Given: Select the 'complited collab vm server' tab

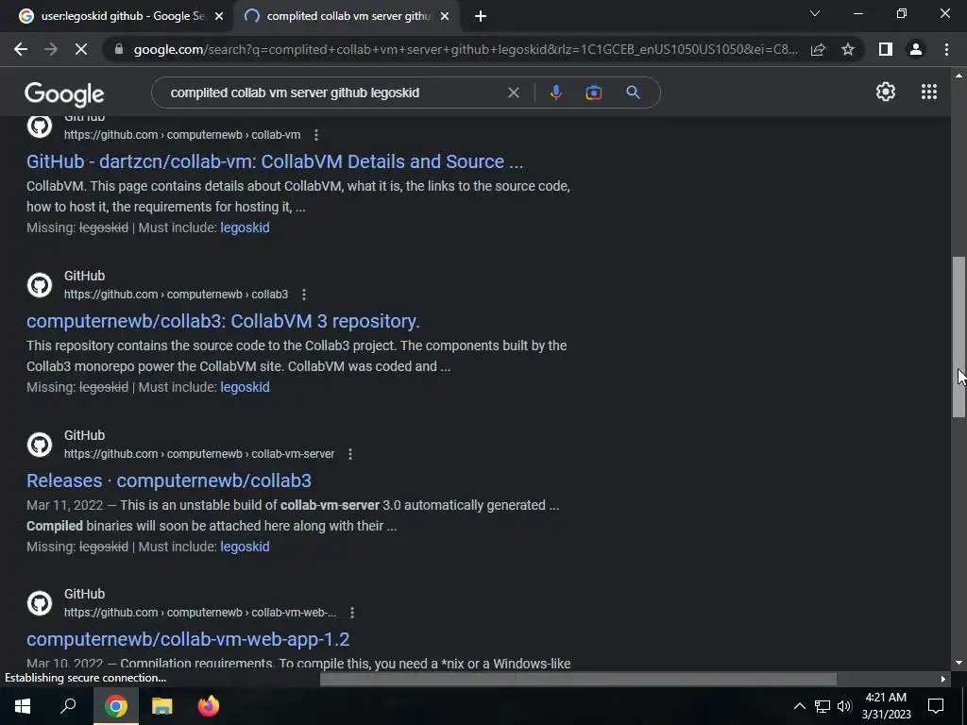Looking at the screenshot, I should 348,16.
